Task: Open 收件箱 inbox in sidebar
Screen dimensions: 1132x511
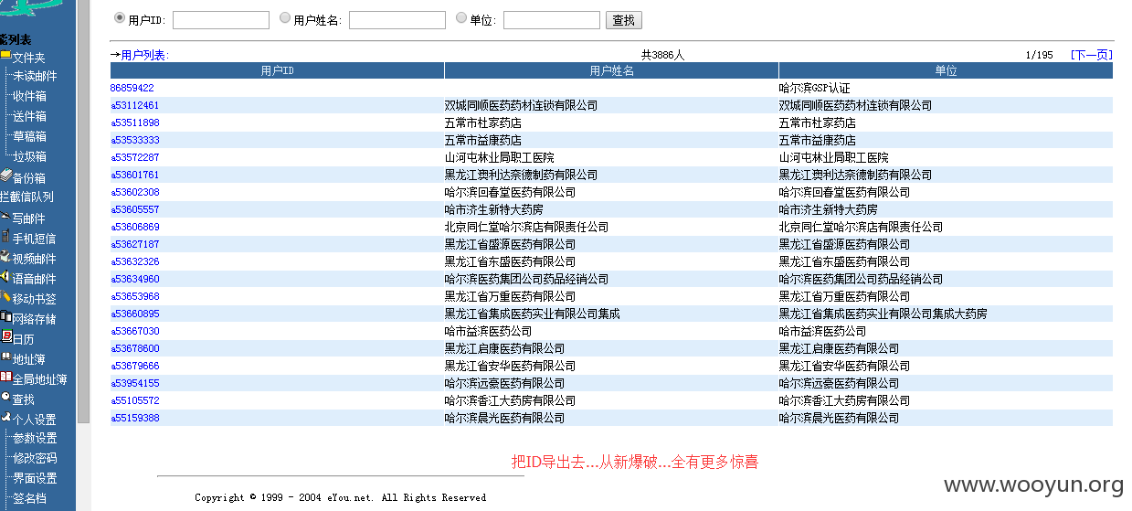Action: (x=29, y=96)
